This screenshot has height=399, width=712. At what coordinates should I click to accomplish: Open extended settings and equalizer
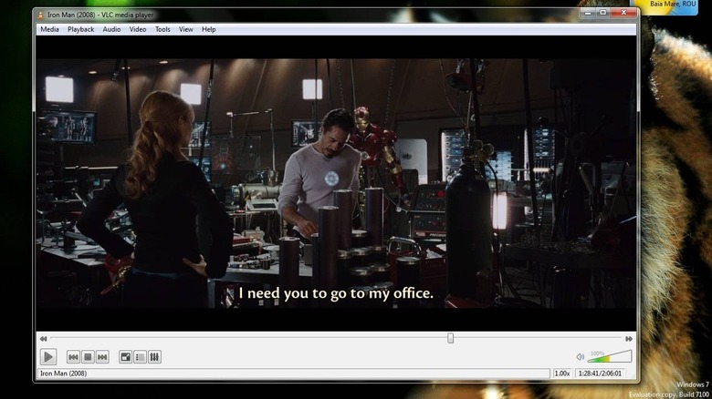coord(154,357)
